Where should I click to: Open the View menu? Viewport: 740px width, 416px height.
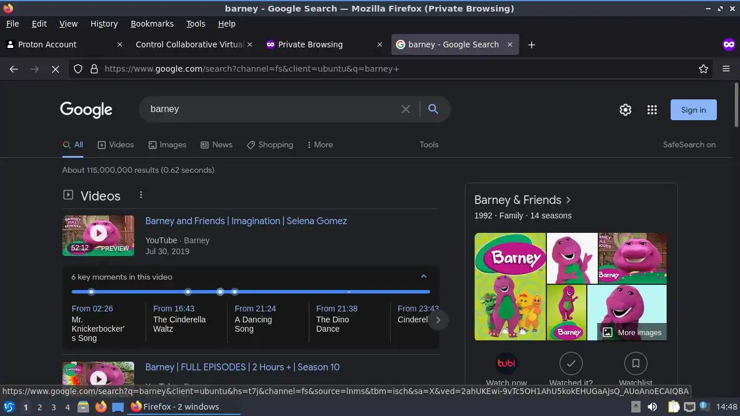coord(68,24)
